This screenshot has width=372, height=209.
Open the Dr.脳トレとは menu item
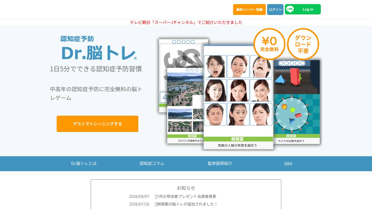coord(84,164)
